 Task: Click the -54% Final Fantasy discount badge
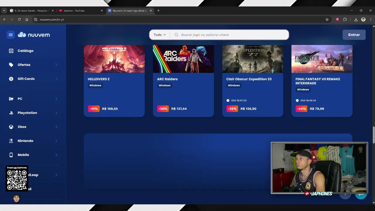click(301, 109)
